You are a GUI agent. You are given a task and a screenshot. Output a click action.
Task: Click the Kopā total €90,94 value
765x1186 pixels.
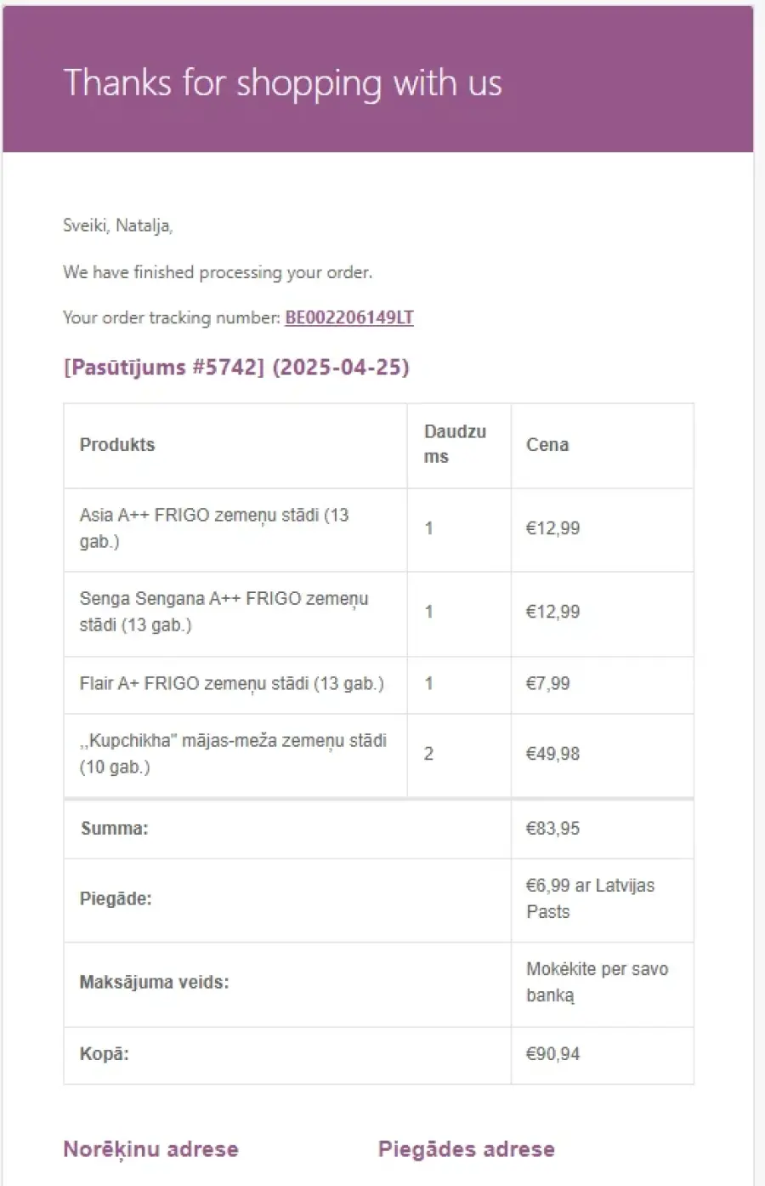tap(552, 1053)
